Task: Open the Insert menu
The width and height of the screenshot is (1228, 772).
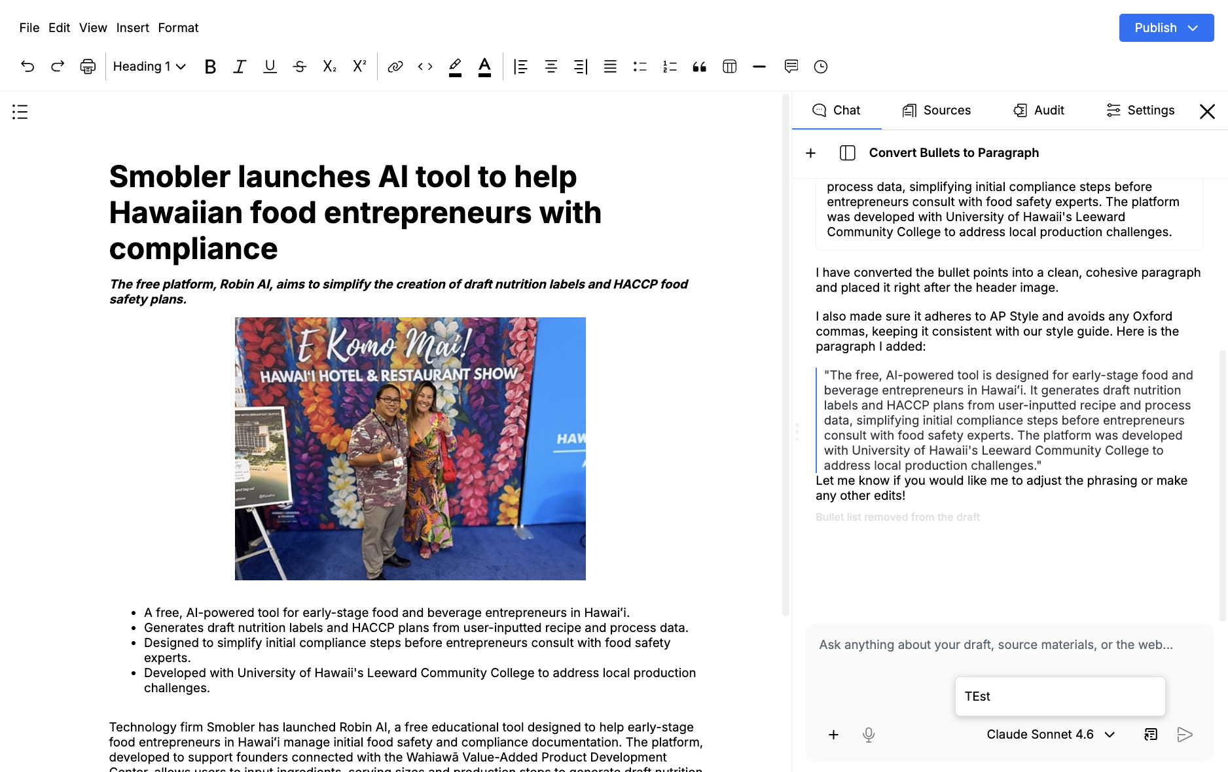Action: click(133, 27)
